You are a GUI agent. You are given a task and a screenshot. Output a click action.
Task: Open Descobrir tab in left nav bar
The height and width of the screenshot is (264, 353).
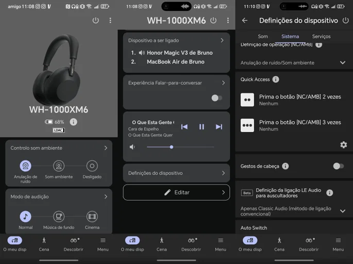coord(73,244)
